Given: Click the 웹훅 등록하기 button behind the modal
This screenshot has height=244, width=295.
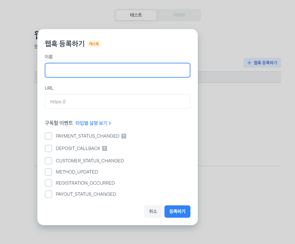Looking at the screenshot, I should 262,63.
